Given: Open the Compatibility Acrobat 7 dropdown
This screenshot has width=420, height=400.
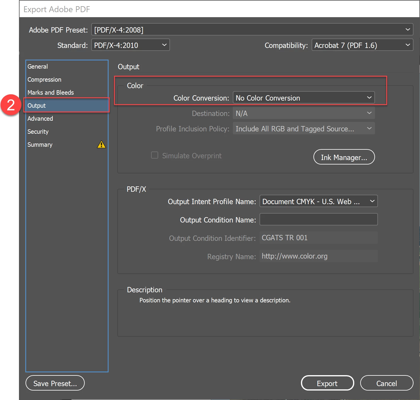Looking at the screenshot, I should pyautogui.click(x=362, y=45).
